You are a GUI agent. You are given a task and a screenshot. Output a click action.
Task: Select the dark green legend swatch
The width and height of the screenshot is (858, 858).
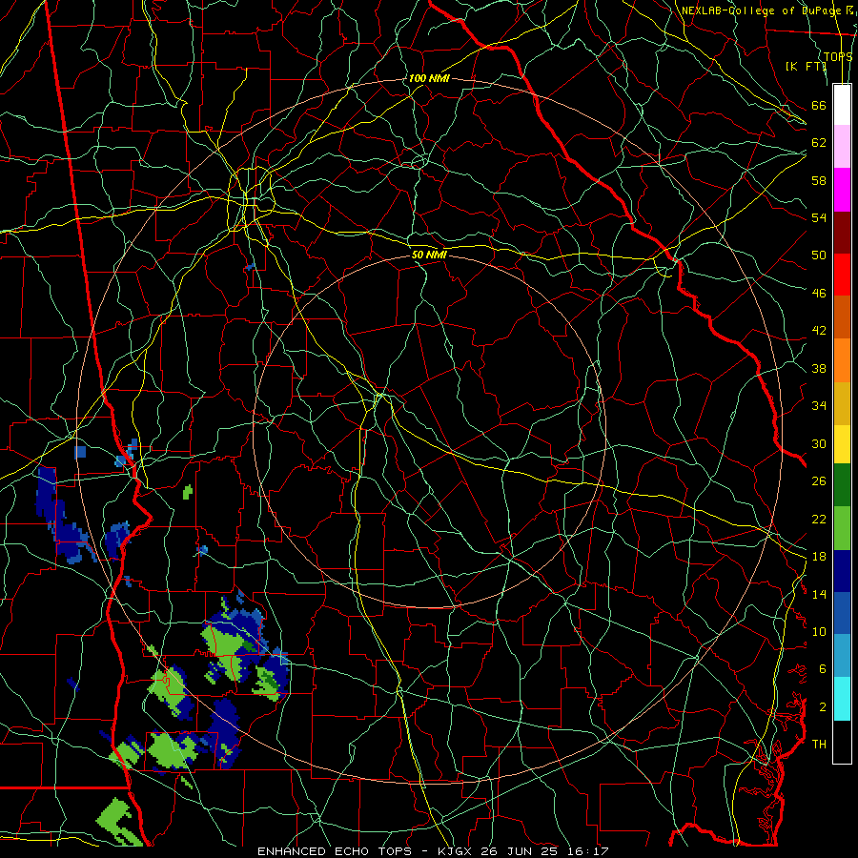[x=842, y=485]
